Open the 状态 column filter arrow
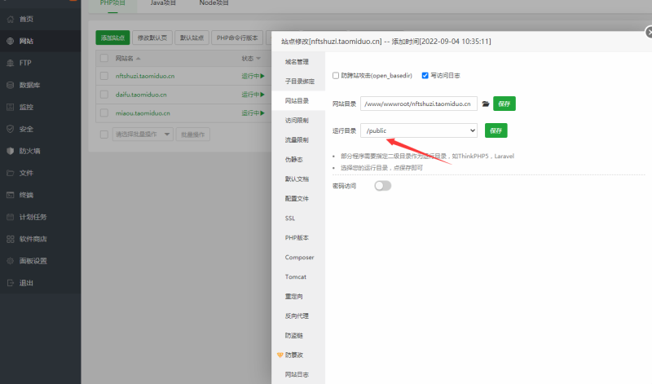 [x=258, y=59]
